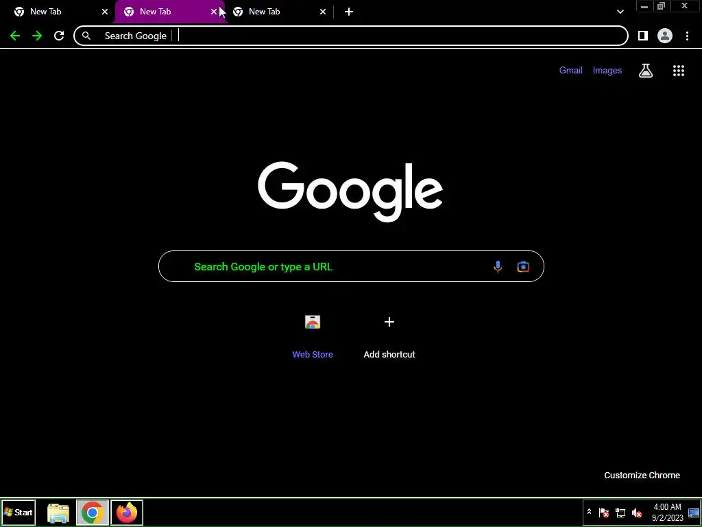
Task: Close the first New Tab
Action: (105, 12)
